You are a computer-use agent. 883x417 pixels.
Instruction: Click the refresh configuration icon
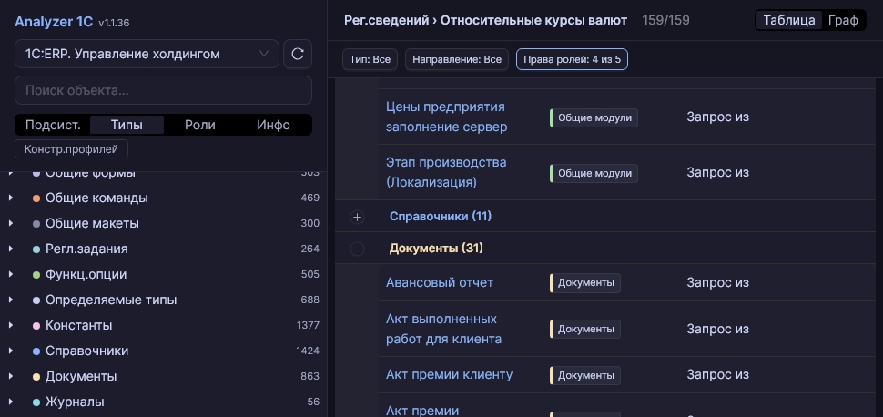click(298, 55)
